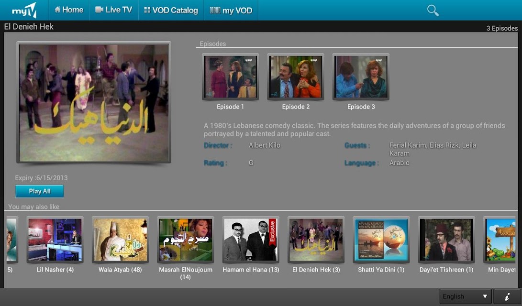This screenshot has width=522, height=306.
Task: Open the search magnifier icon
Action: pos(433,11)
